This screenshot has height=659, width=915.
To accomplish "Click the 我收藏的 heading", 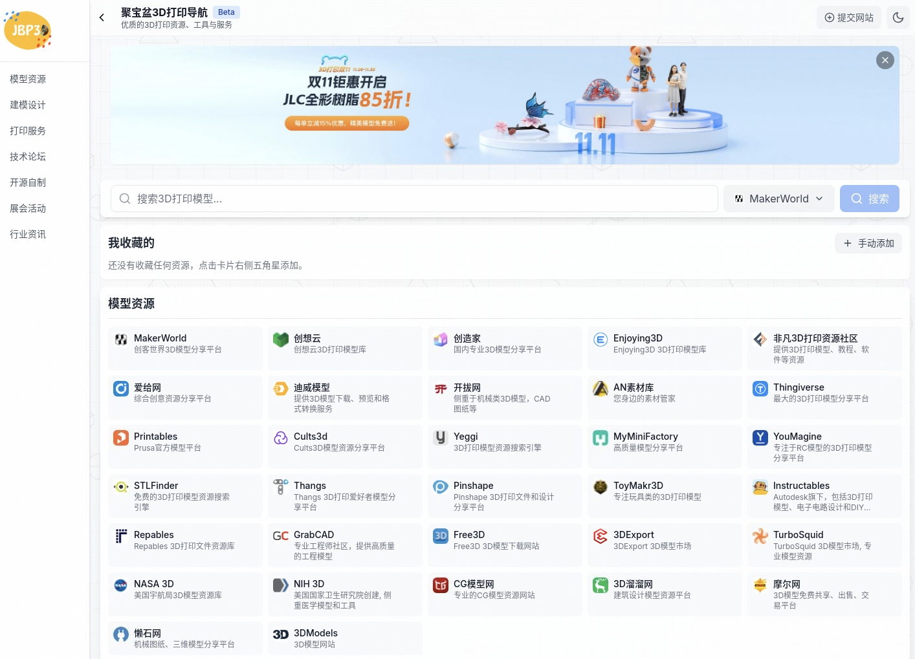I will [131, 243].
